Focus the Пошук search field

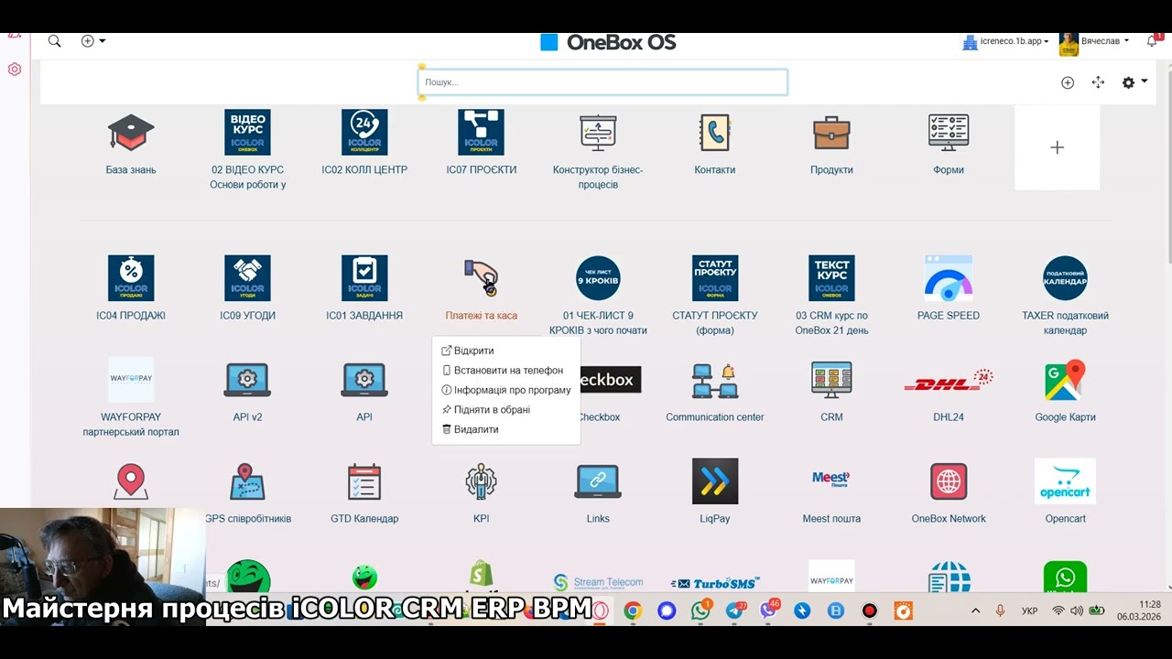603,82
